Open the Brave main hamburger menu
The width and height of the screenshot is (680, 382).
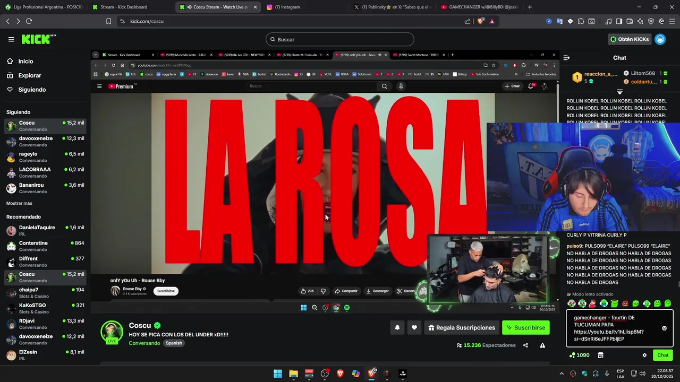tap(672, 21)
